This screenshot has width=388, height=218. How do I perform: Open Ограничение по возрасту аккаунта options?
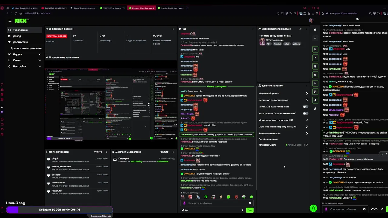point(283,127)
